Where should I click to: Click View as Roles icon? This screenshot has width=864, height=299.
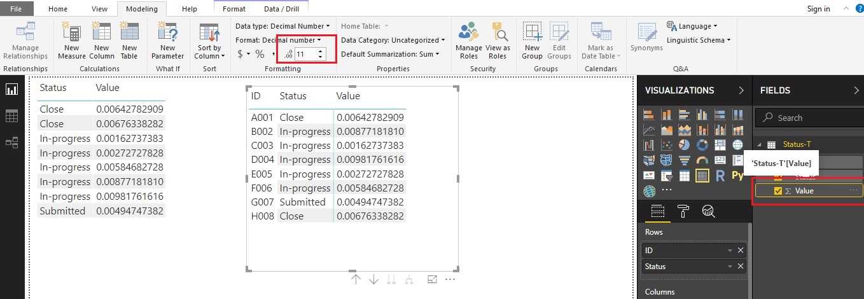pyautogui.click(x=498, y=40)
